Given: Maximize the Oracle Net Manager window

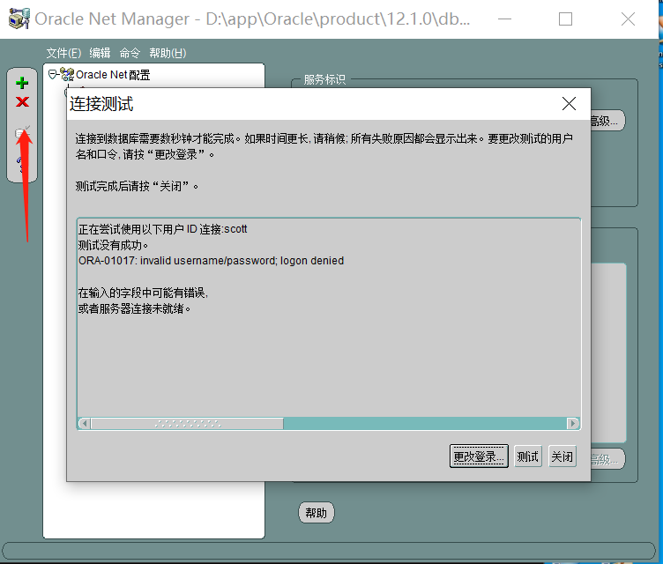Looking at the screenshot, I should tap(565, 19).
